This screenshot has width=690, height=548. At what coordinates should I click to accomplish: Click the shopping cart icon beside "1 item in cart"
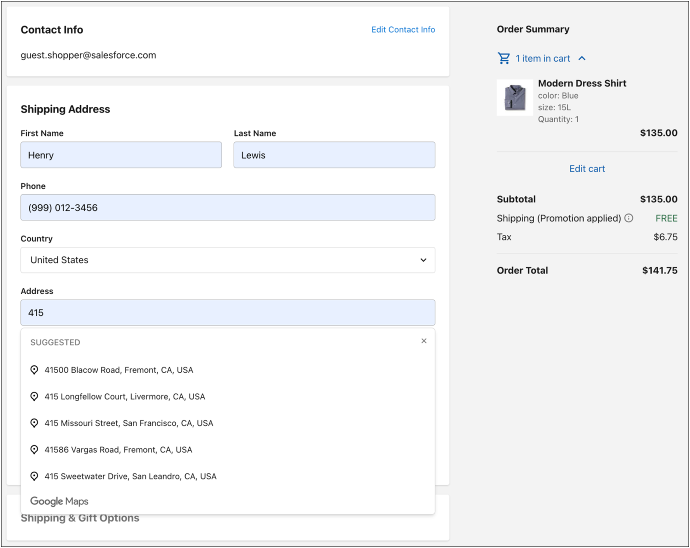click(503, 58)
